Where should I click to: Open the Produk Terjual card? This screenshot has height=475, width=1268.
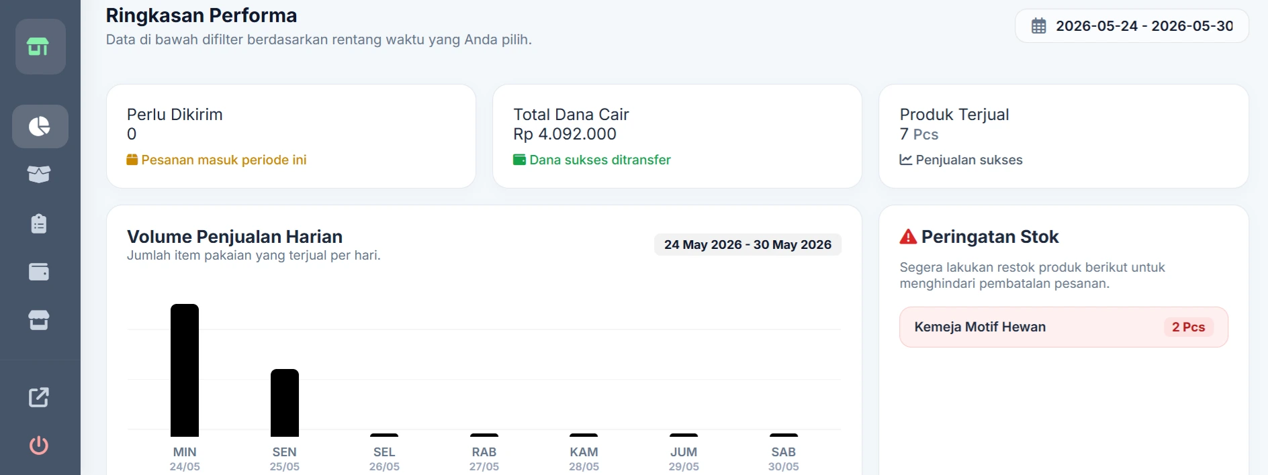pyautogui.click(x=1064, y=136)
